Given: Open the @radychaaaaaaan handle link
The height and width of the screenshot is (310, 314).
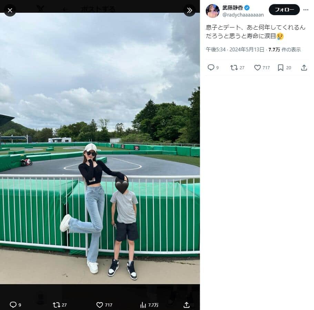Looking at the screenshot, I should (x=243, y=15).
